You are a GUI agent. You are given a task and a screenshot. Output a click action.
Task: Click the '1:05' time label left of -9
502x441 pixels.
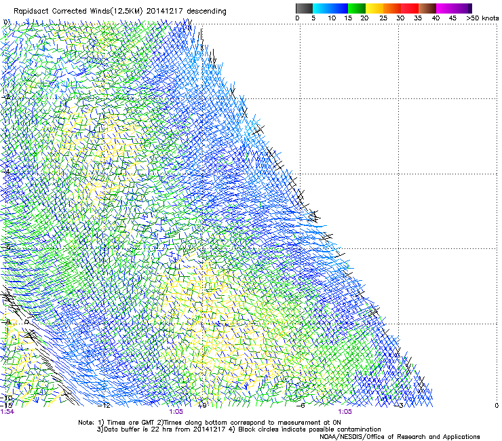pos(176,412)
